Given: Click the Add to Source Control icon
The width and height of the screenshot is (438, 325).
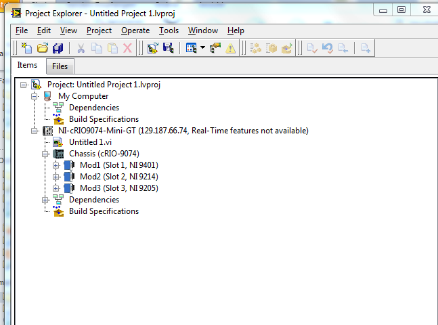Looking at the screenshot, I should 366,48.
